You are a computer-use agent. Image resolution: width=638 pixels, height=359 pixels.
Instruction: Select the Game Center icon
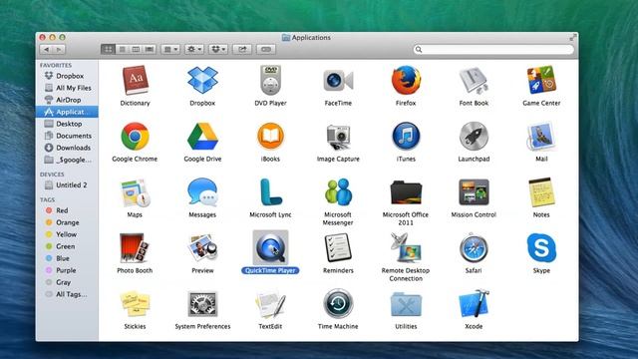coord(541,80)
